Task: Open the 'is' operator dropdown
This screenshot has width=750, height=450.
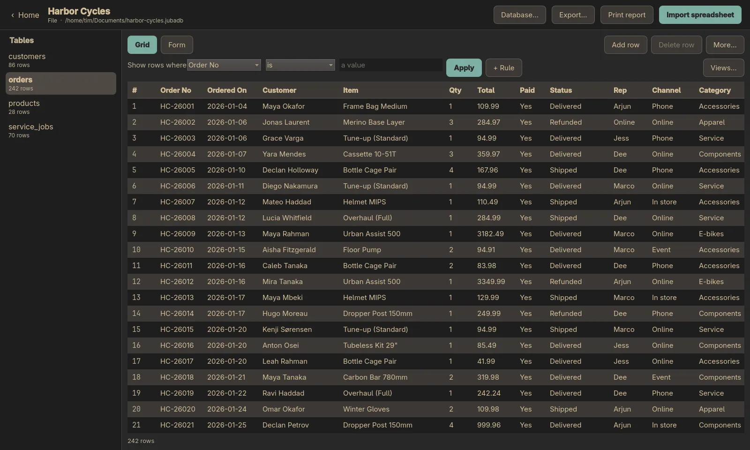Action: (300, 65)
